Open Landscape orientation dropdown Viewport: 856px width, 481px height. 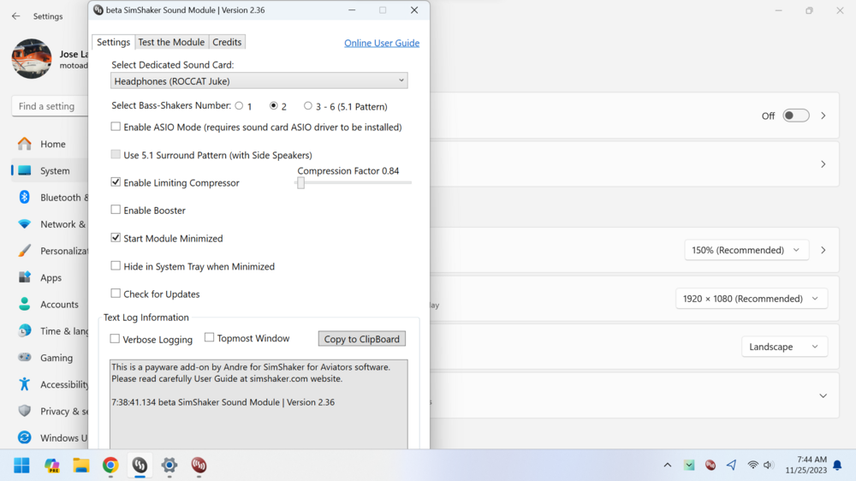pos(784,347)
